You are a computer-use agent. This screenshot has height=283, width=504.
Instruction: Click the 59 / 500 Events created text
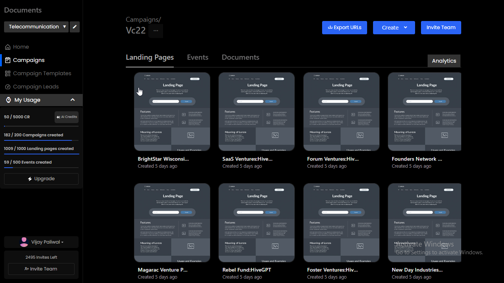coord(28,162)
